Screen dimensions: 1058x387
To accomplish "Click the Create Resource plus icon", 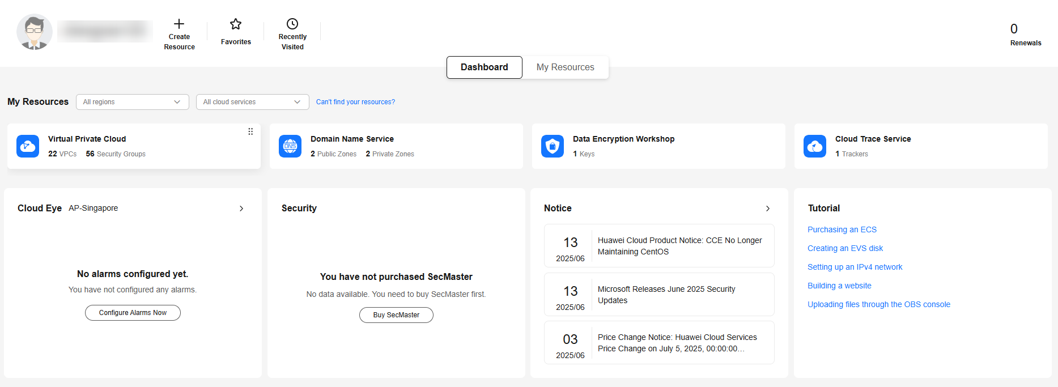I will 179,24.
